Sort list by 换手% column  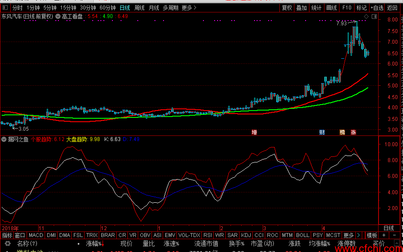[236, 243]
